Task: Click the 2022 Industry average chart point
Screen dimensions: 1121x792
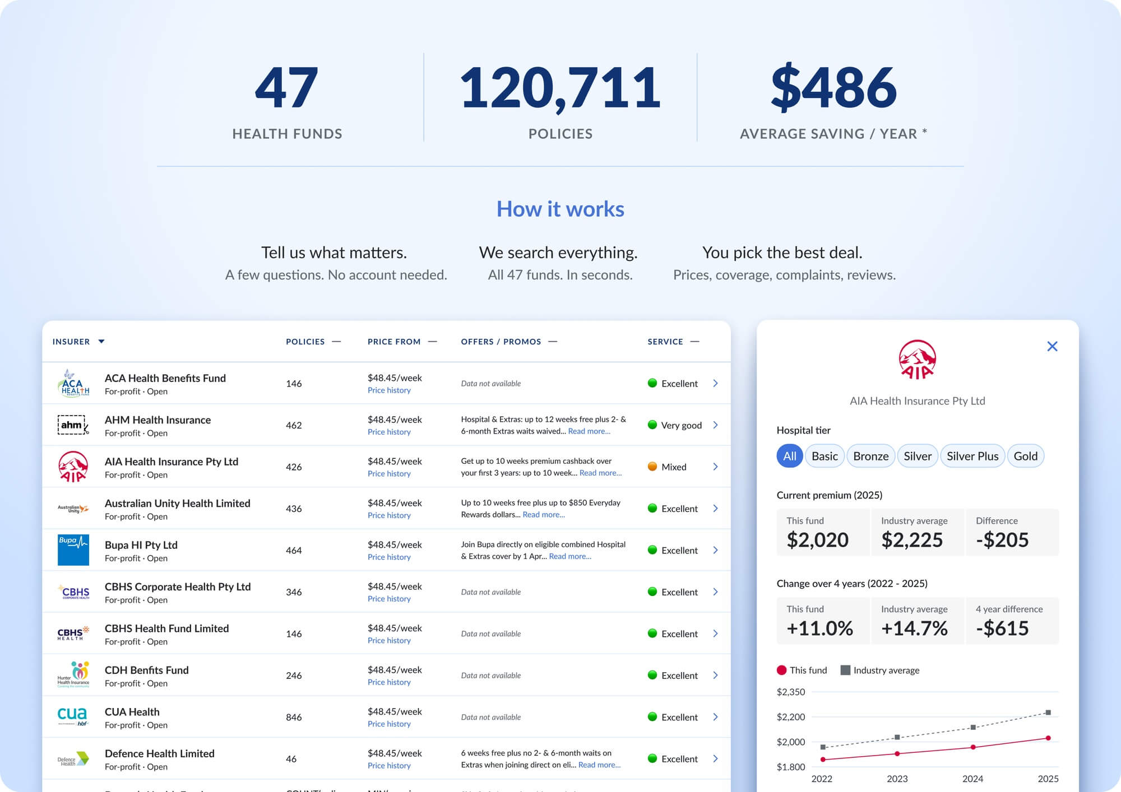Action: tap(823, 747)
